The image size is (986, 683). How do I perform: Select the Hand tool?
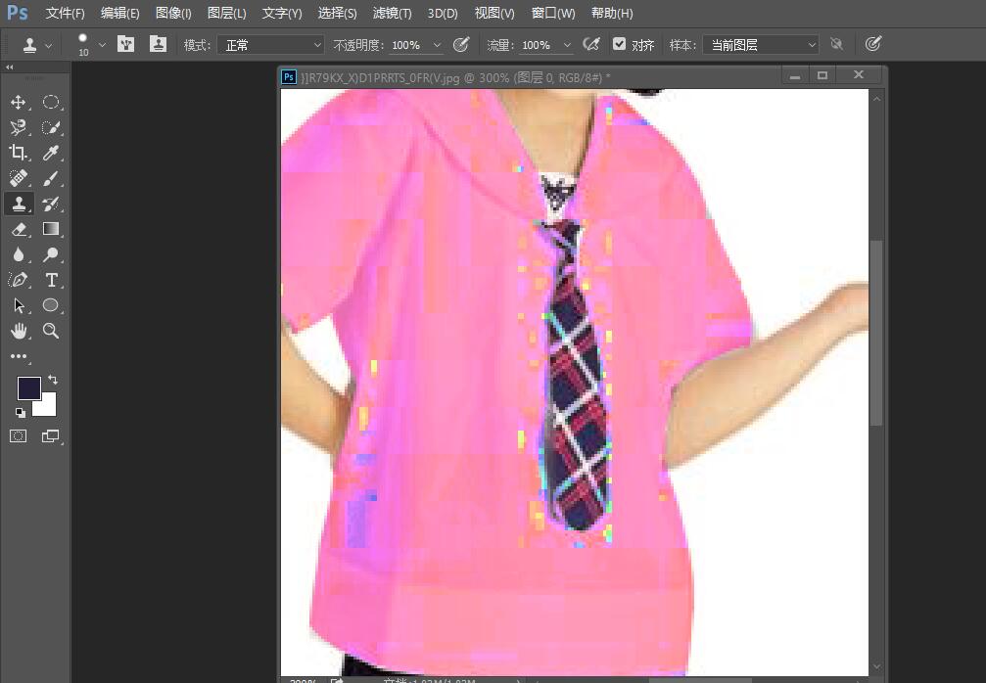point(19,331)
